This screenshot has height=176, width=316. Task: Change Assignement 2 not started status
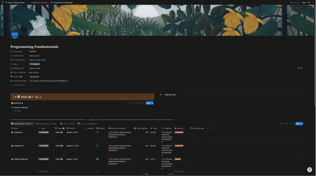[x=43, y=146]
